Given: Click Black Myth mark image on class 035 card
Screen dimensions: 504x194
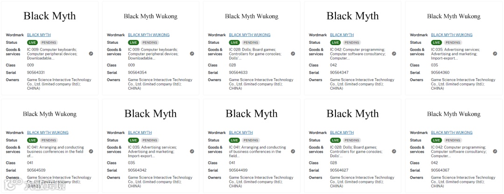Looking at the screenshot, I should point(150,114).
